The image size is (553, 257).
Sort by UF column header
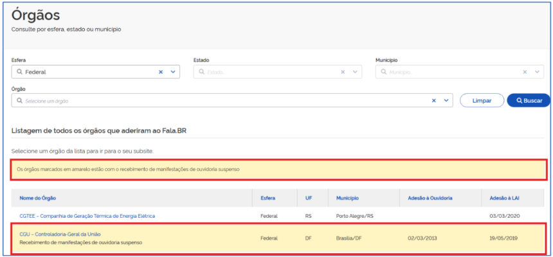309,198
